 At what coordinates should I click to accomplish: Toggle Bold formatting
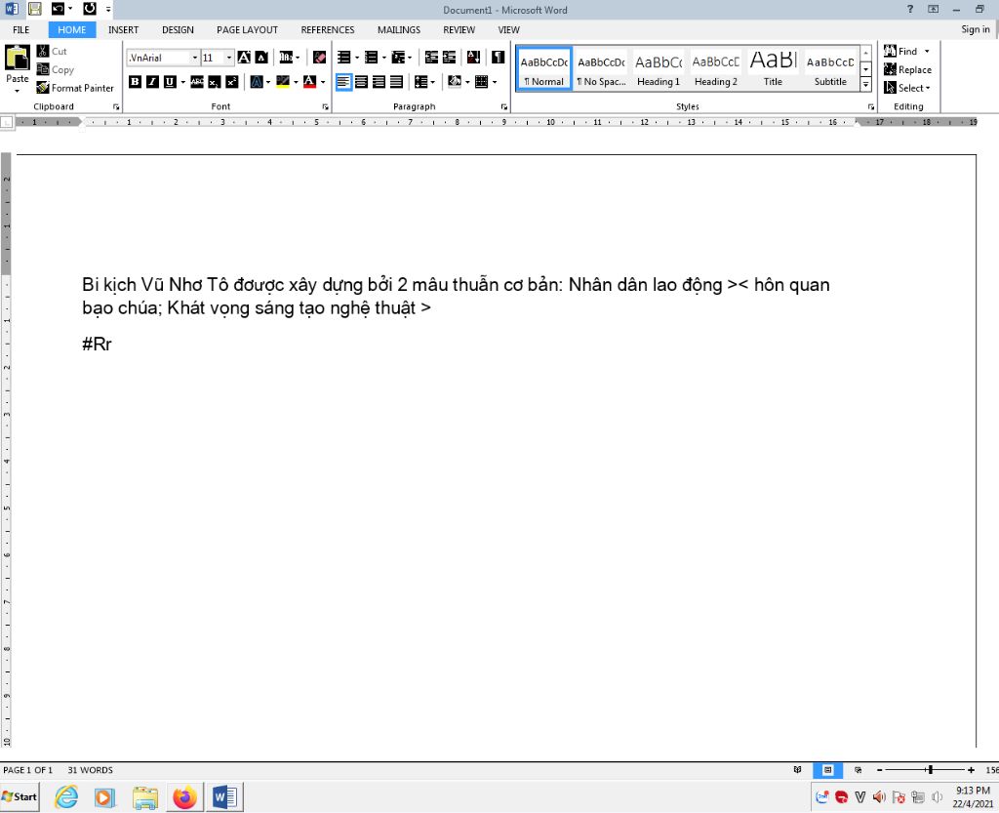pyautogui.click(x=135, y=82)
